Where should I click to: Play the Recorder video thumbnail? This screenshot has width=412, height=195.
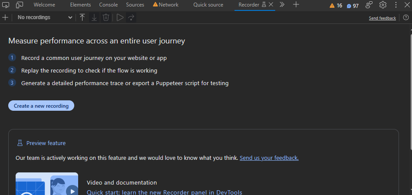[x=72, y=190]
